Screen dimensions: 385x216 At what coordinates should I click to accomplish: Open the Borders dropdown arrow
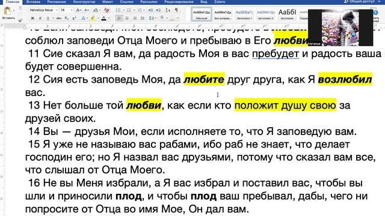177,19
